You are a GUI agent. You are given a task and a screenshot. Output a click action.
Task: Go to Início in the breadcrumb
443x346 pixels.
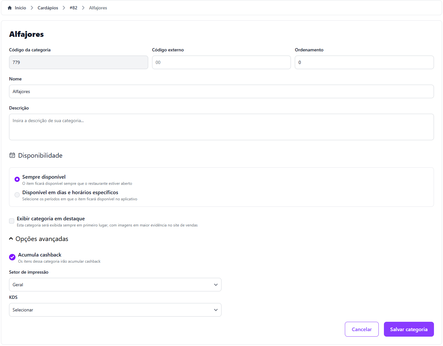(20, 8)
